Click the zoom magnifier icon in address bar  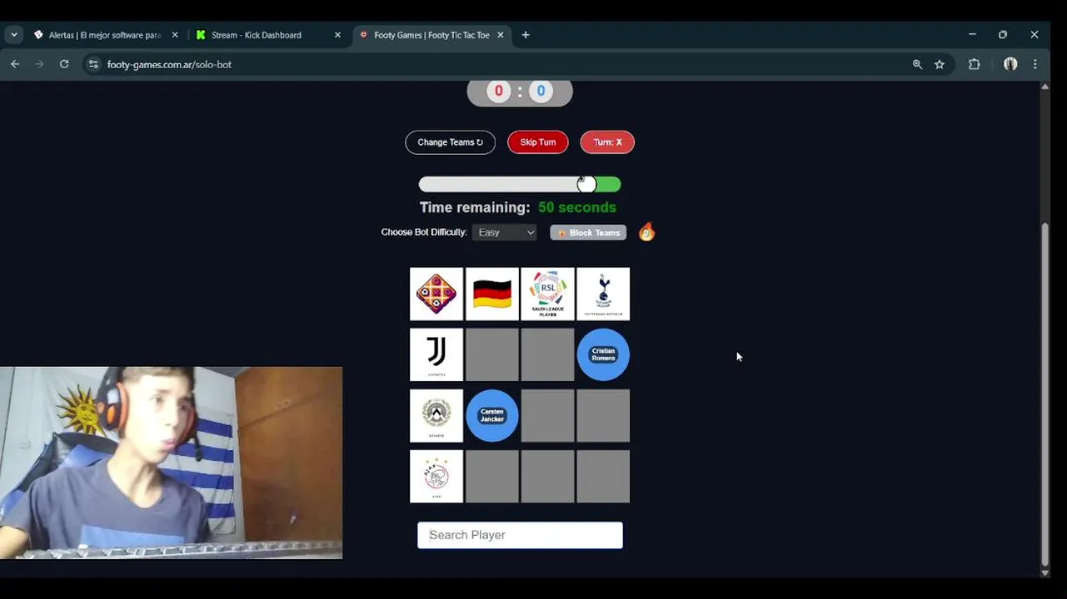point(917,64)
